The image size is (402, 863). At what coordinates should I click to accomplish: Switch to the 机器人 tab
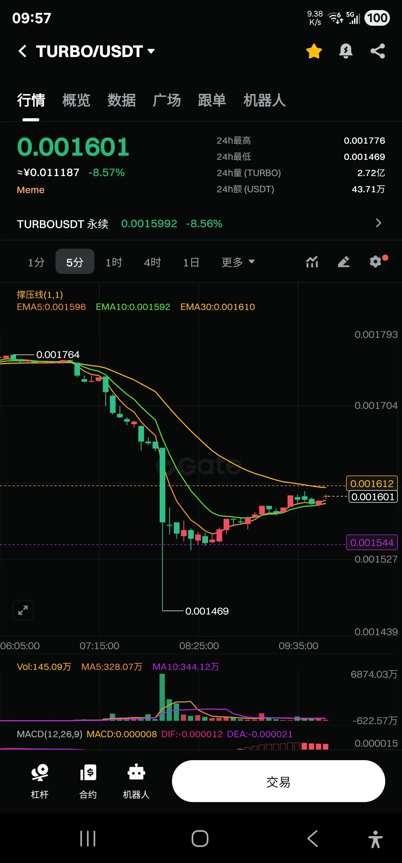(264, 100)
